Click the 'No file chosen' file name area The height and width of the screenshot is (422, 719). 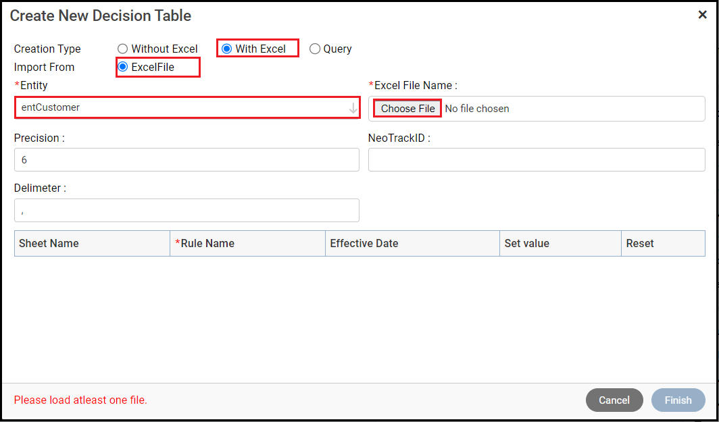(477, 108)
